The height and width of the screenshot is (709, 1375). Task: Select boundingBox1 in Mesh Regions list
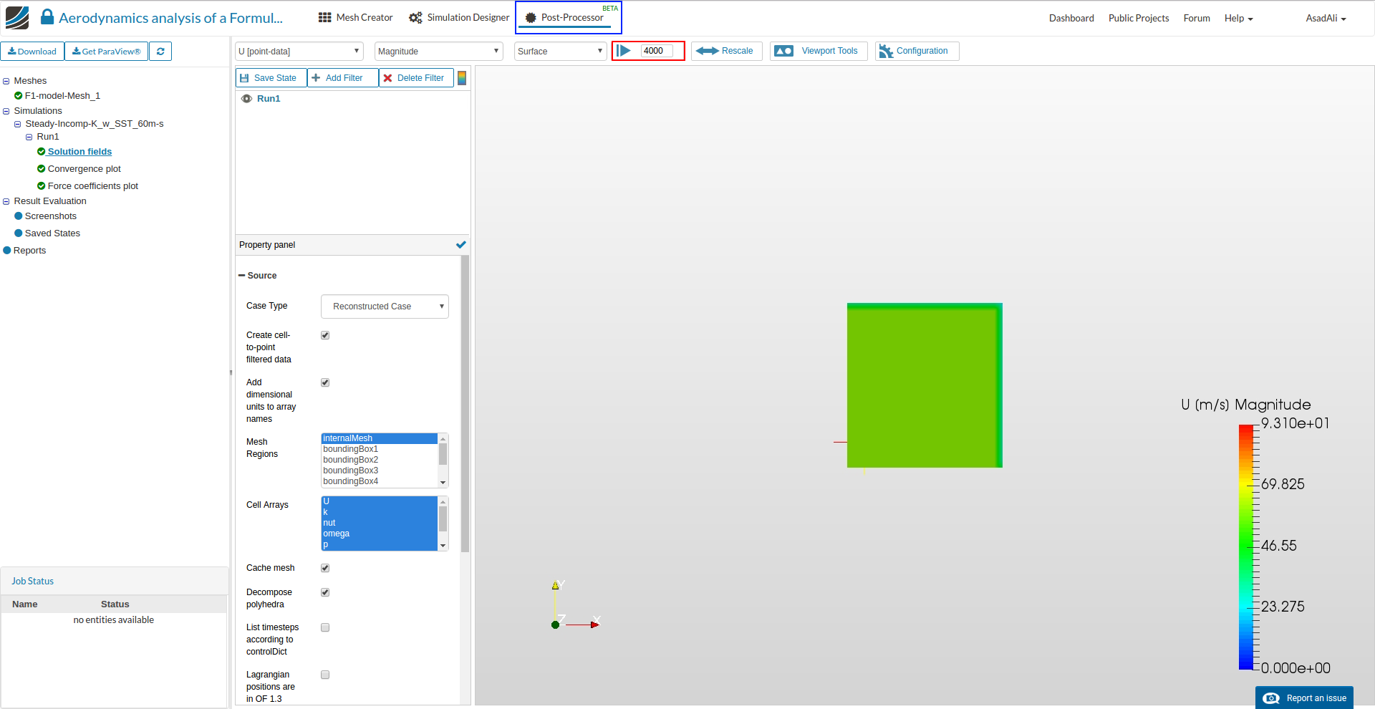tap(380, 449)
